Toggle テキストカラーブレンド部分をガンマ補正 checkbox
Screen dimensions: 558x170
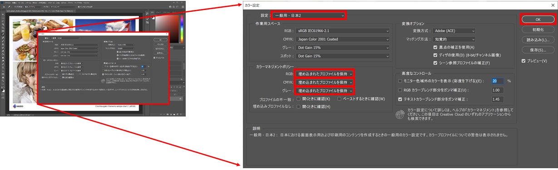point(400,99)
